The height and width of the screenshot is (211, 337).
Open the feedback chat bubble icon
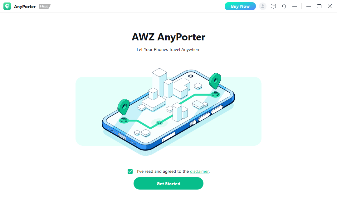pos(273,6)
